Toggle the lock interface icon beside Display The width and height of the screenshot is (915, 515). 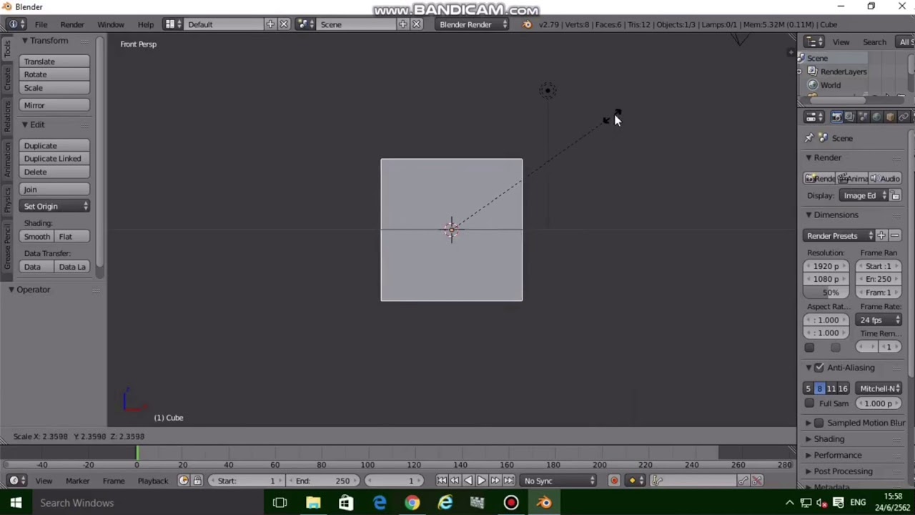pos(895,196)
